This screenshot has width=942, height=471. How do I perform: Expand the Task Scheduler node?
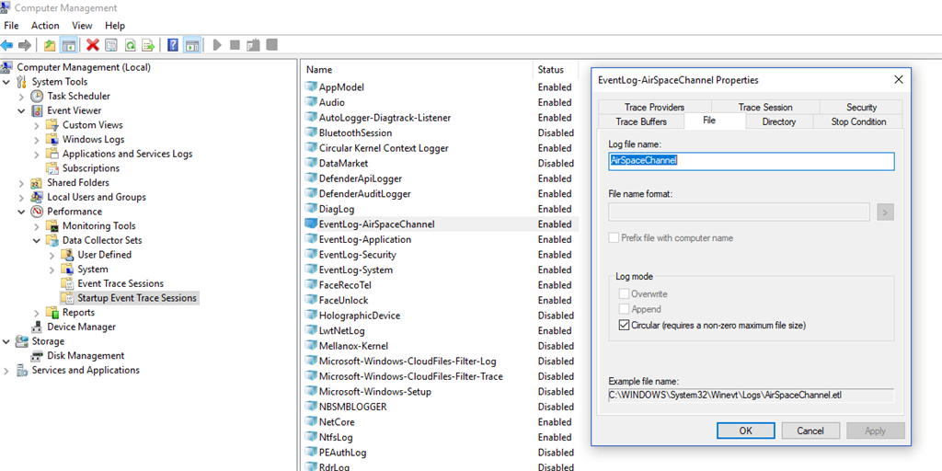click(x=22, y=96)
